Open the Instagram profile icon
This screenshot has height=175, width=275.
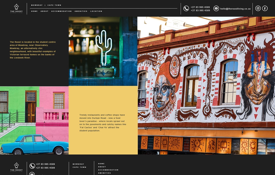tap(258, 8)
